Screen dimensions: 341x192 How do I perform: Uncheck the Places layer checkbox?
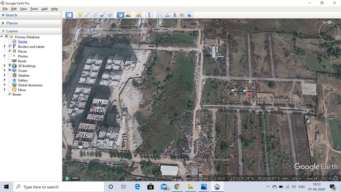pyautogui.click(x=10, y=51)
